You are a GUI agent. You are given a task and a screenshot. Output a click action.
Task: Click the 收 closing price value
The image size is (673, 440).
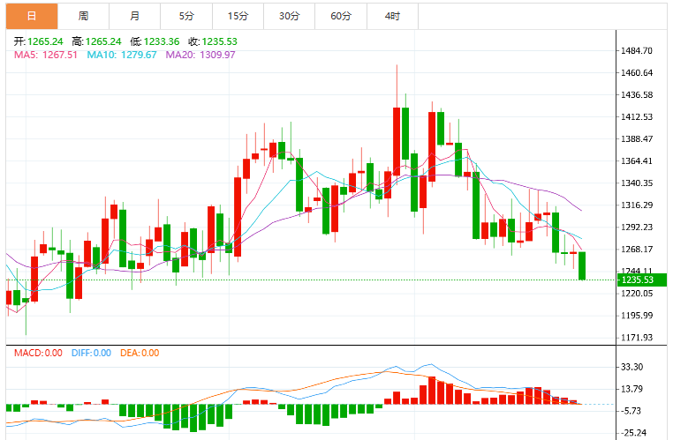click(219, 41)
